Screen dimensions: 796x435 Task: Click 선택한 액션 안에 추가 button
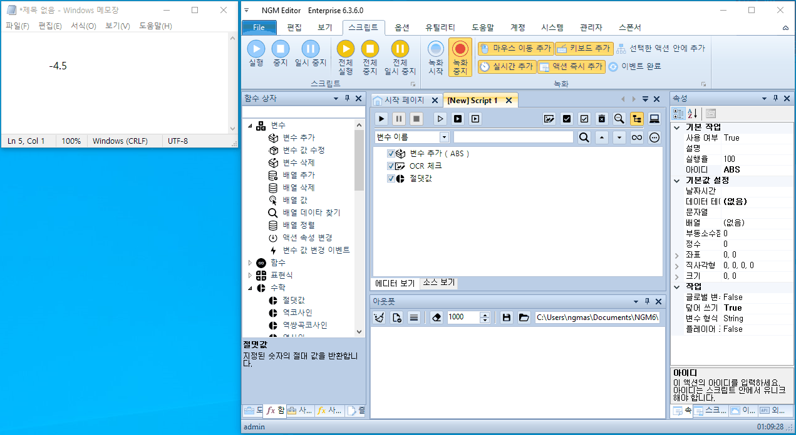tap(661, 48)
